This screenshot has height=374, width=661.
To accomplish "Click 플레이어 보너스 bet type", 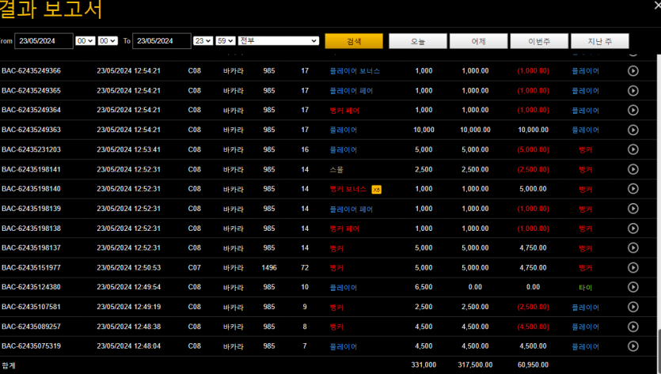I will [x=355, y=71].
